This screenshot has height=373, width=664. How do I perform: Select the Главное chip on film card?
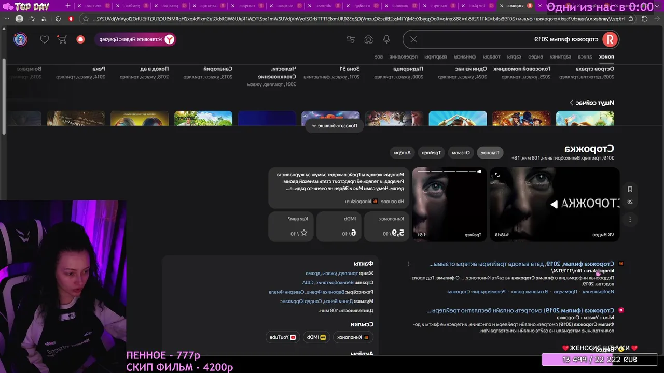click(x=490, y=152)
